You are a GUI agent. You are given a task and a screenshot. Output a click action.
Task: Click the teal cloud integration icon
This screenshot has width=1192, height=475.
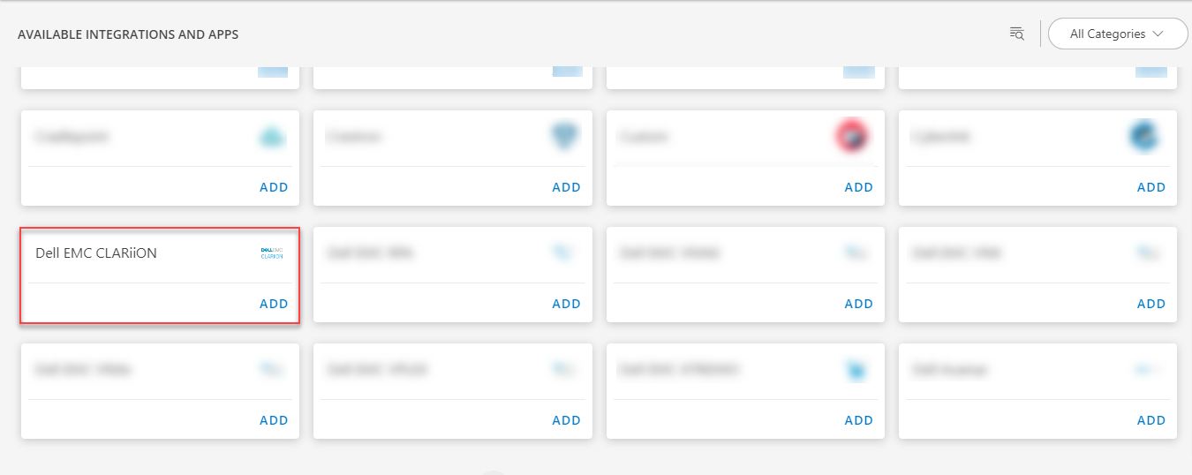pos(272,137)
